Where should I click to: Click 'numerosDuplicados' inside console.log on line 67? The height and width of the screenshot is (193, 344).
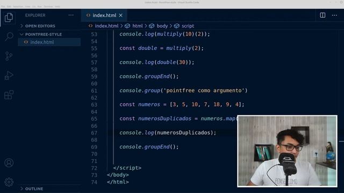point(183,132)
